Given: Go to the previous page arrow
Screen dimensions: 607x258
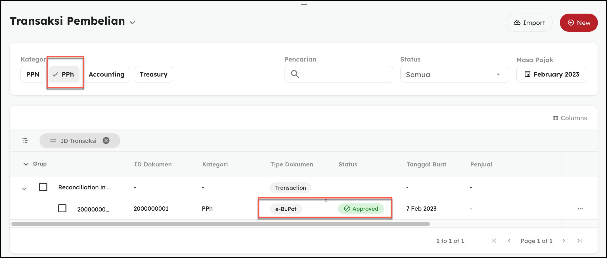Looking at the screenshot, I should [x=509, y=241].
